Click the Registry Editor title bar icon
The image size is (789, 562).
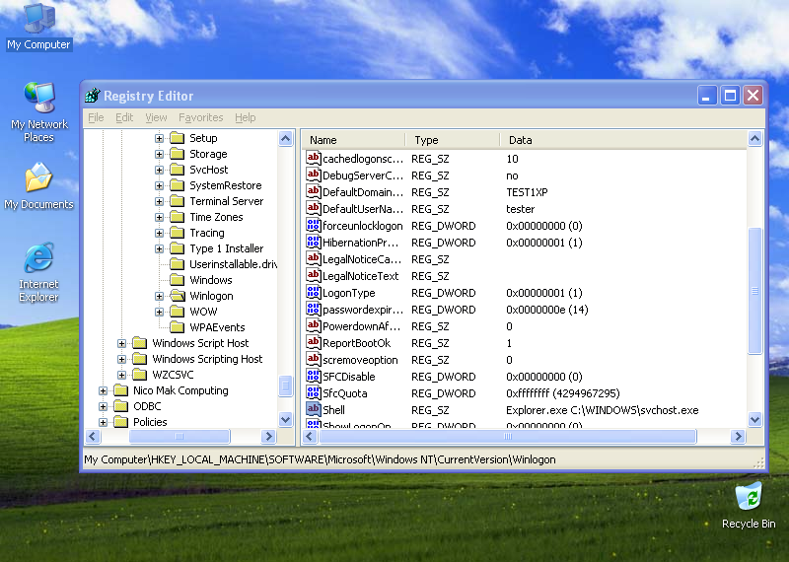coord(93,95)
